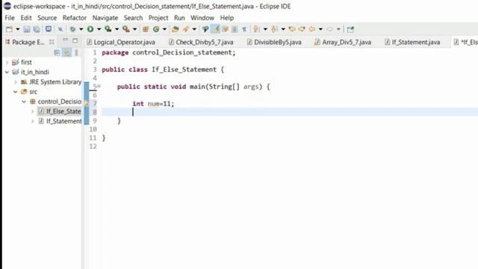This screenshot has width=478, height=269.
Task: Click the Next Edit Location icon
Action: point(302,29)
